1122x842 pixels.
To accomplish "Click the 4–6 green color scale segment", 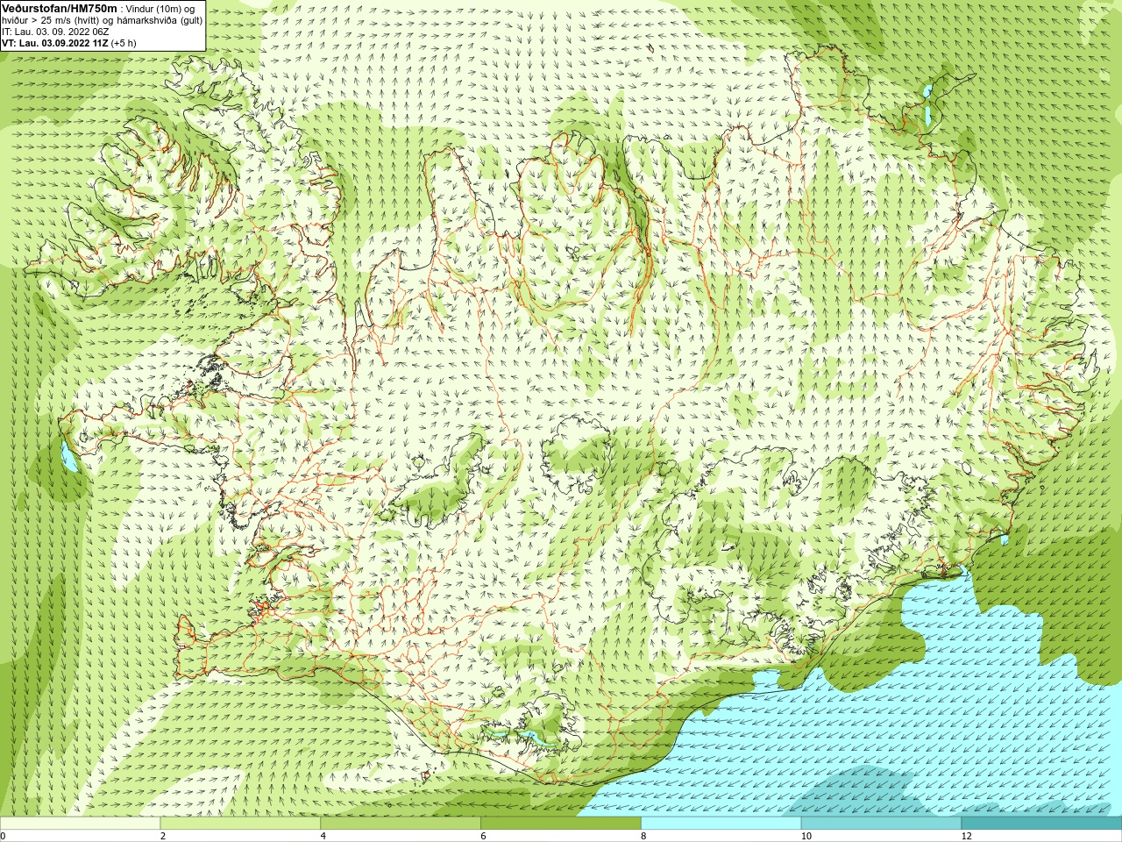I will pos(401,824).
